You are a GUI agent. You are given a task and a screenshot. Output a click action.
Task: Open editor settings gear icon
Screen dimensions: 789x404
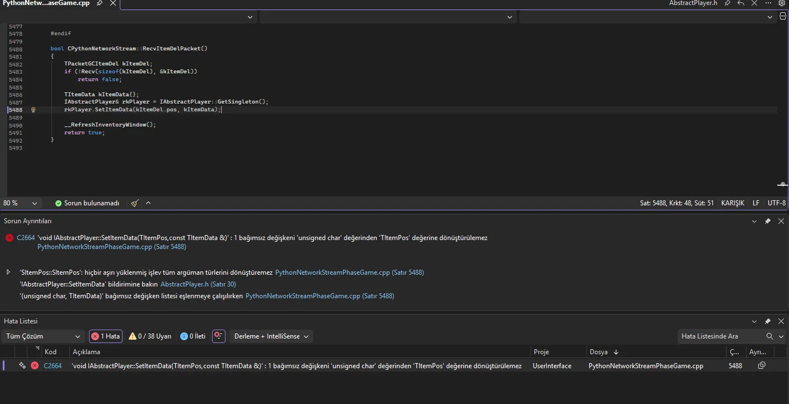[782, 3]
